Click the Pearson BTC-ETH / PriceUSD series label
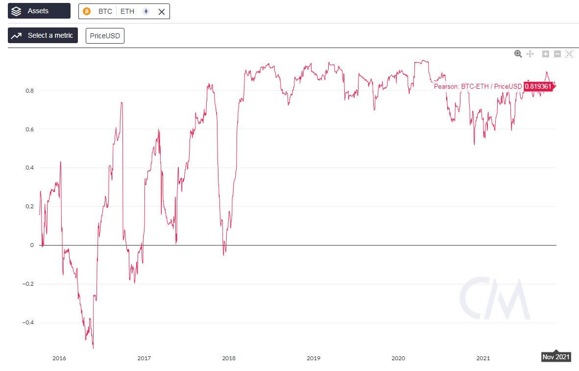 [478, 86]
